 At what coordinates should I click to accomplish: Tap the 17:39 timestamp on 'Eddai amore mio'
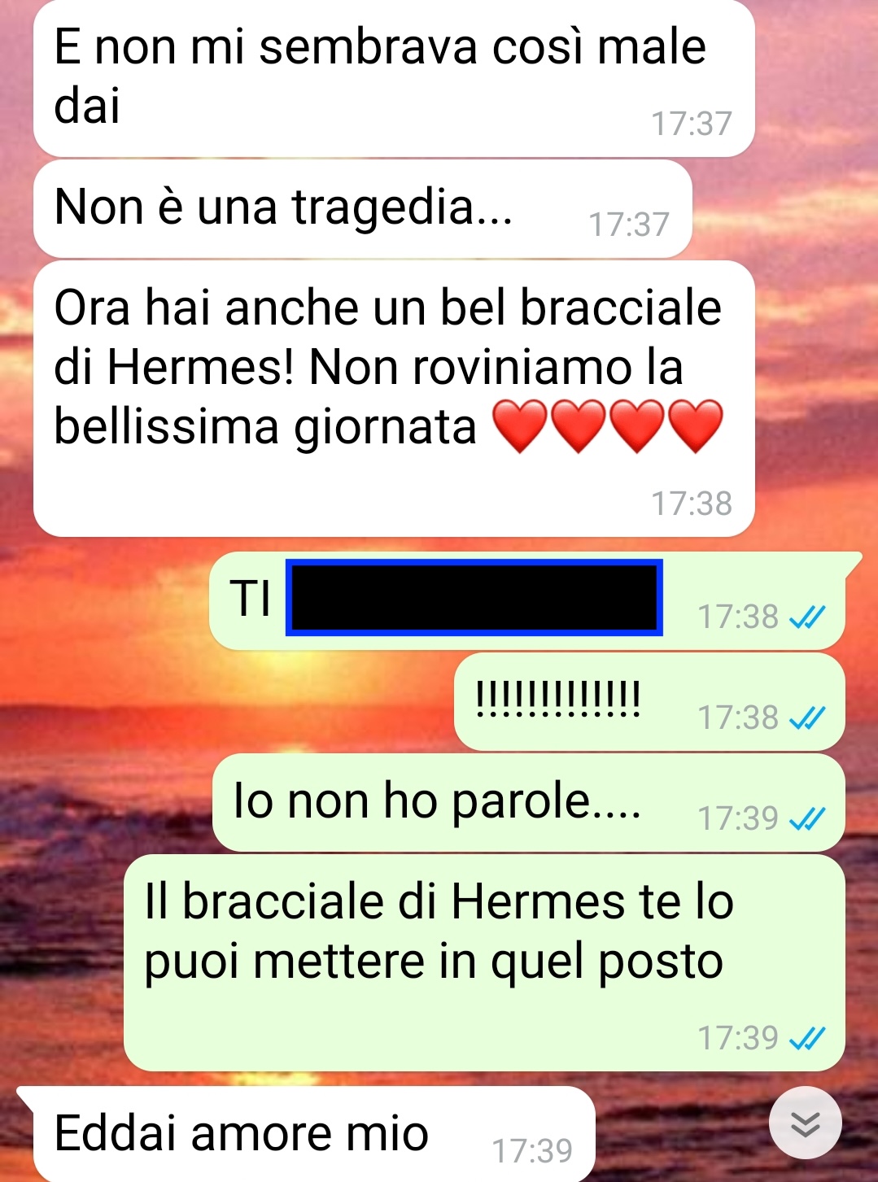coord(532,1151)
